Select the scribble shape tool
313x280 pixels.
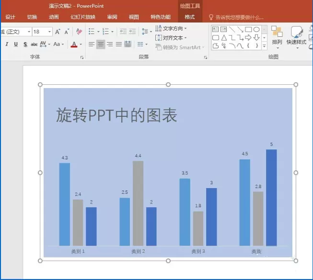[x=224, y=46]
